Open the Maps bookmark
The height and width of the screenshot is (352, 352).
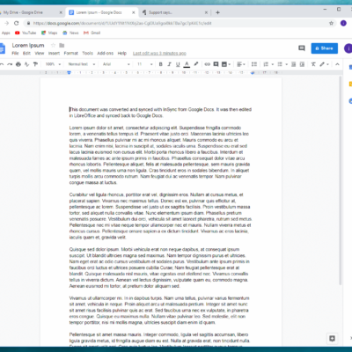(49, 33)
